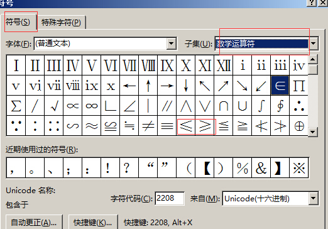Click the symbol grid scrollbar thumb
The width and height of the screenshot is (328, 229).
(x=313, y=69)
